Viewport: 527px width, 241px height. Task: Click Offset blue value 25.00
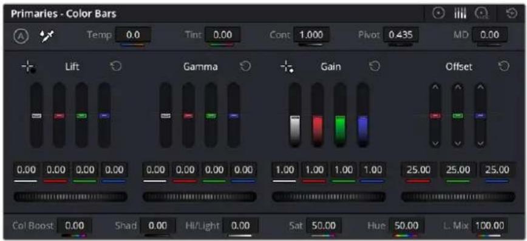[x=497, y=170]
